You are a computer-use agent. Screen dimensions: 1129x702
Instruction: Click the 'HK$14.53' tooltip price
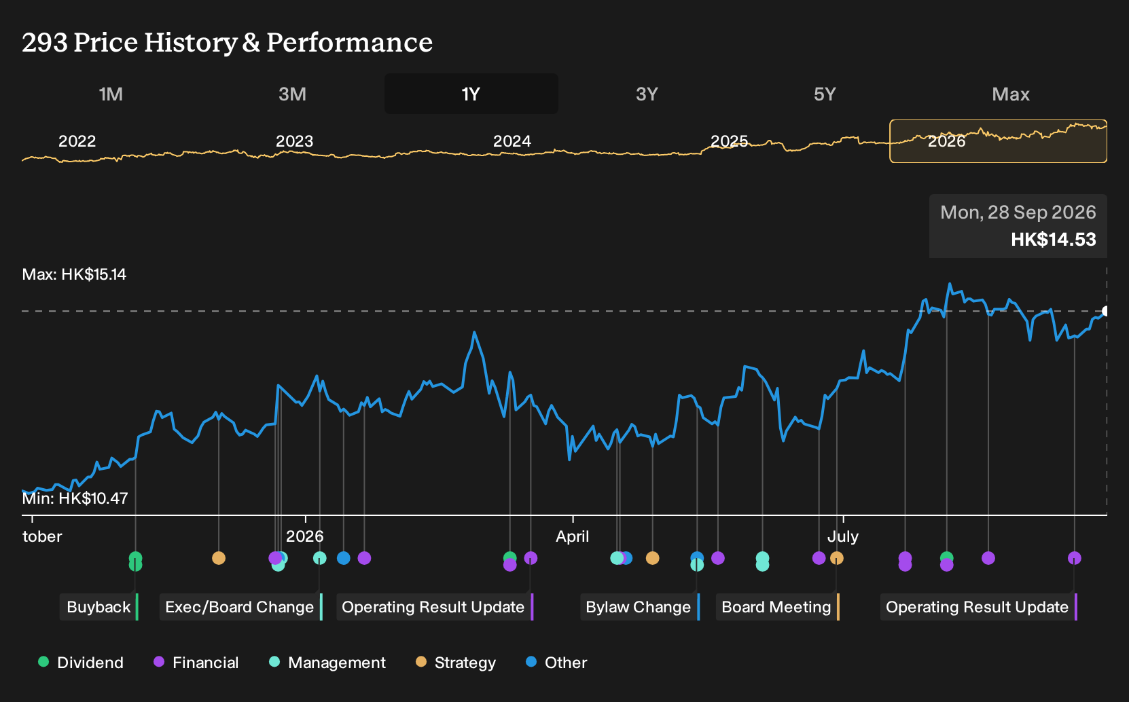pyautogui.click(x=1053, y=240)
